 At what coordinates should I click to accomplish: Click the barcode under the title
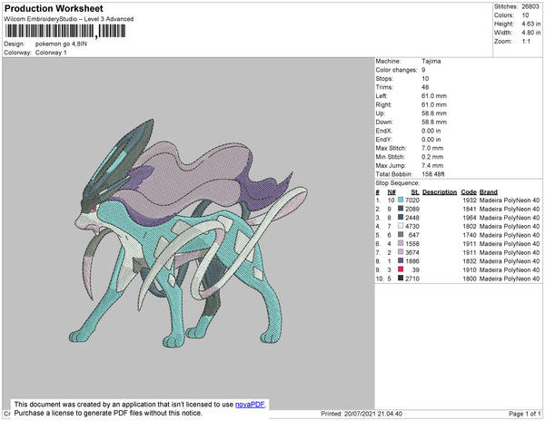point(65,31)
